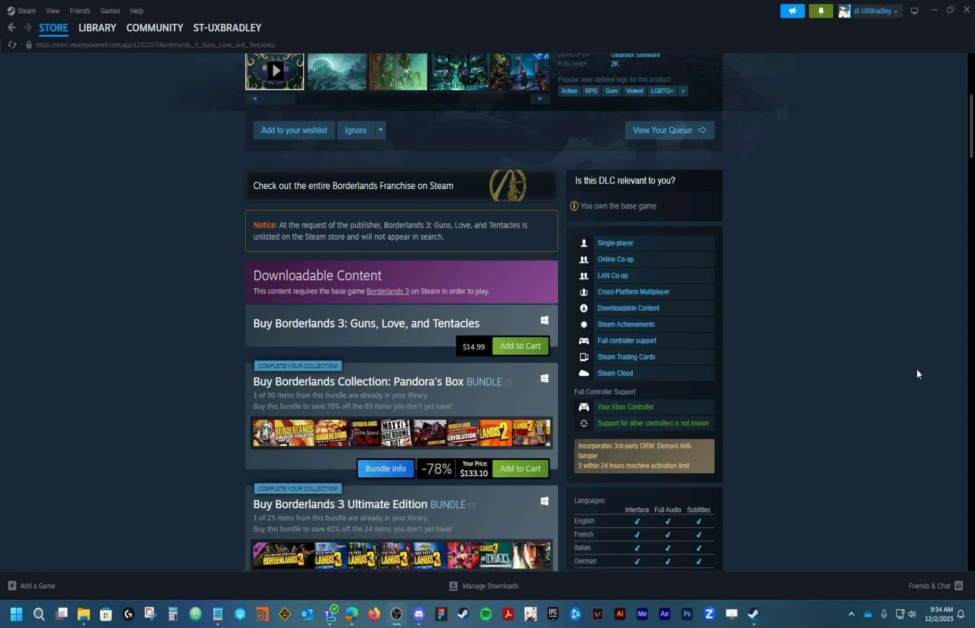The image size is (975, 628).
Task: Click the Single-player person icon
Action: pos(583,243)
